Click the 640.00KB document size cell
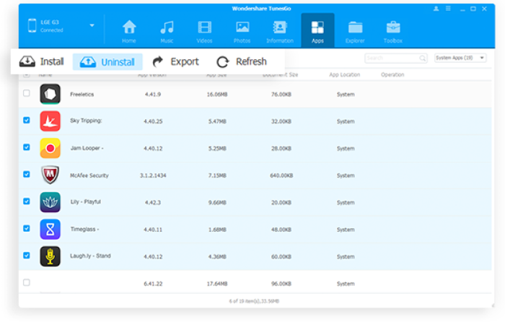 click(281, 175)
